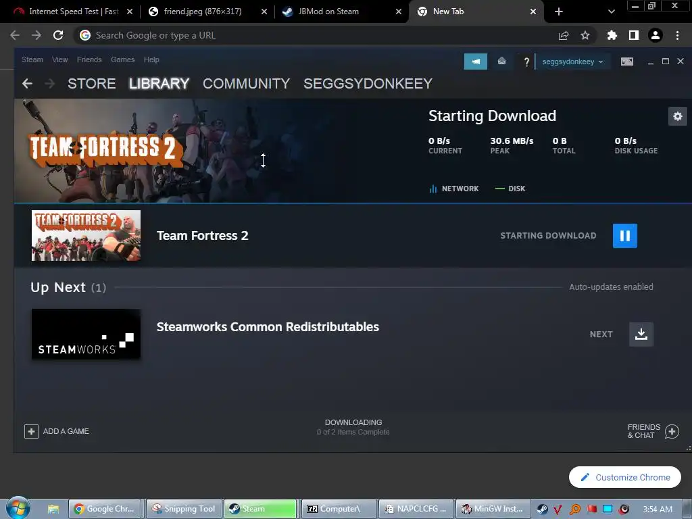692x519 pixels.
Task: Click Up Next section heading
Action: point(68,287)
